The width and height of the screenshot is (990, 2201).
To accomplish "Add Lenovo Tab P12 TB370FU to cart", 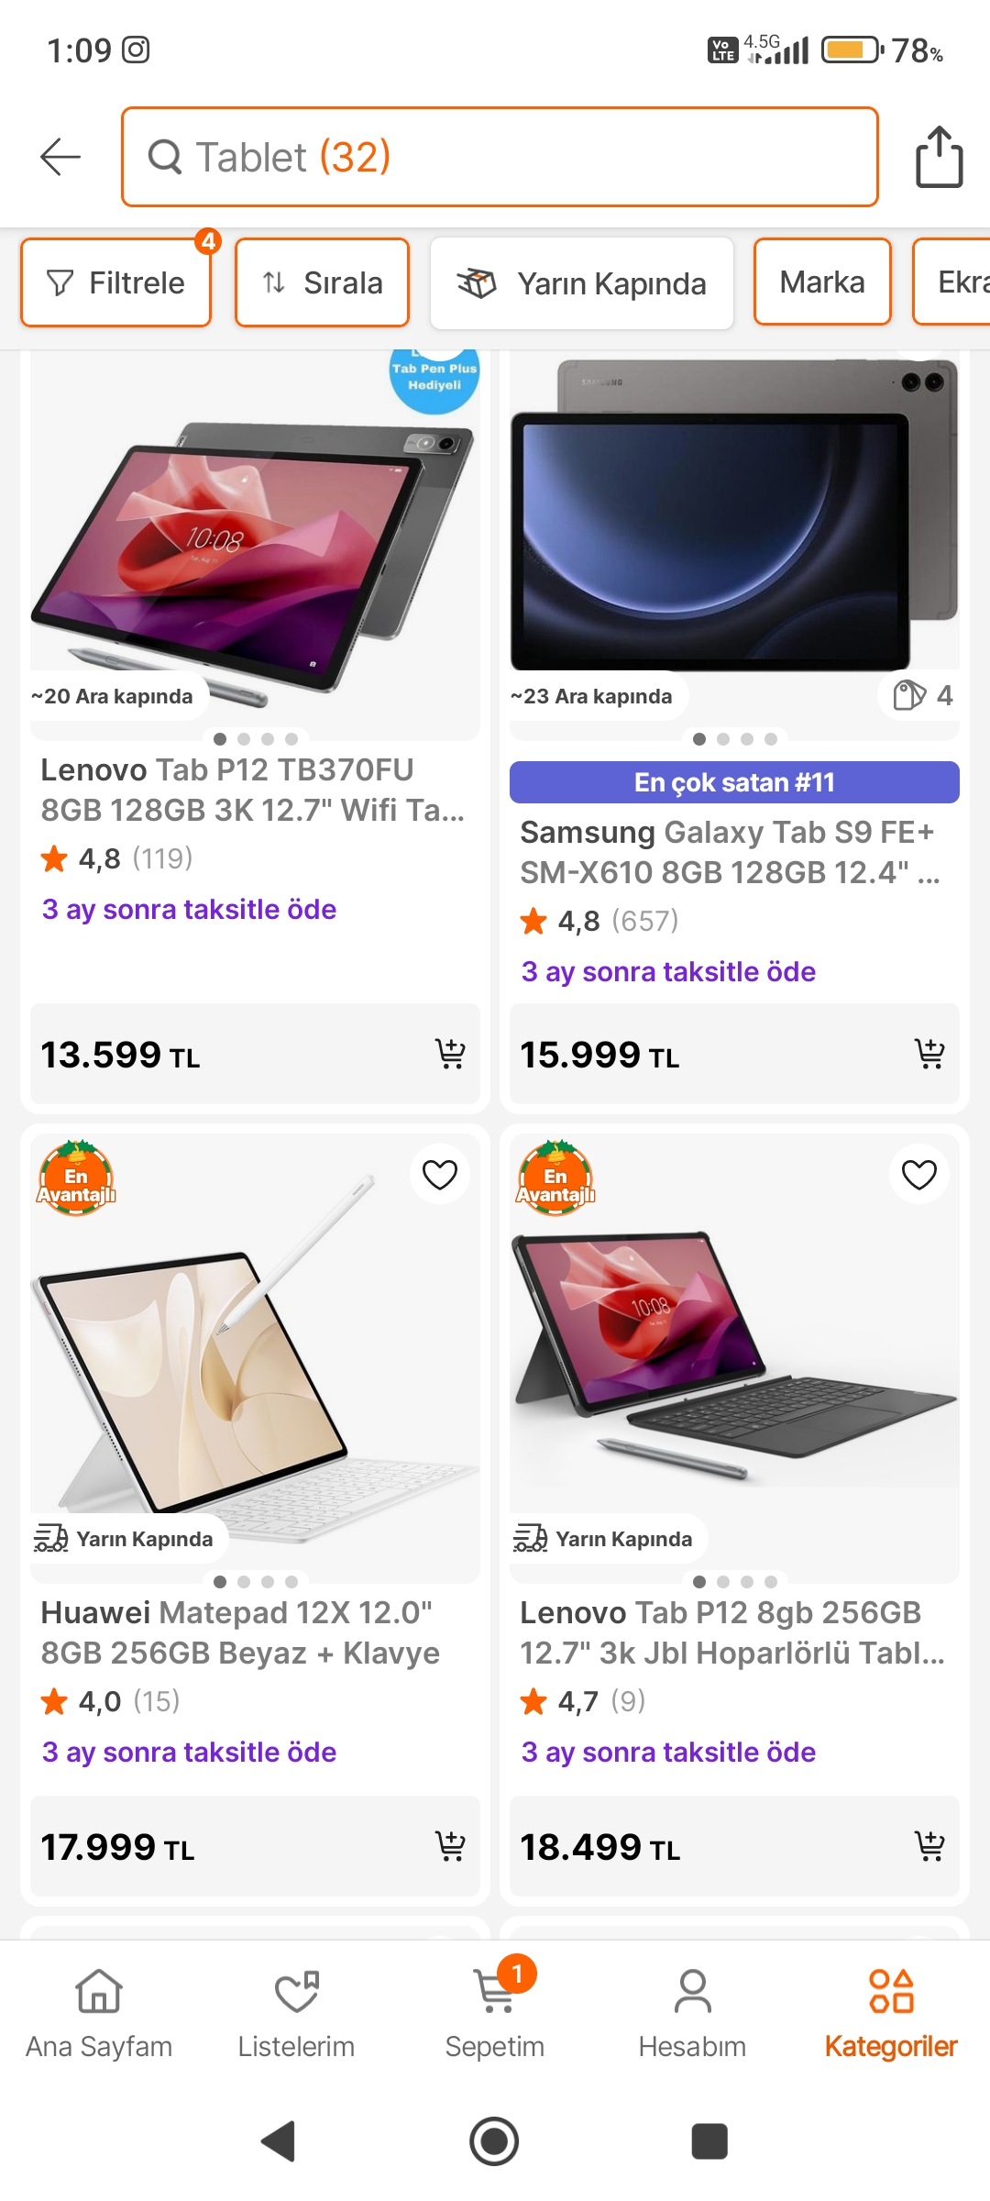I will coord(450,1054).
